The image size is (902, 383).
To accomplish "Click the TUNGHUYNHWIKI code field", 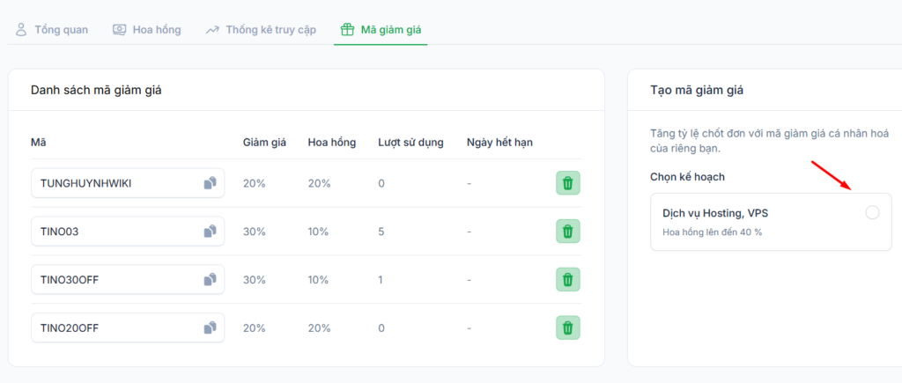I will [128, 183].
